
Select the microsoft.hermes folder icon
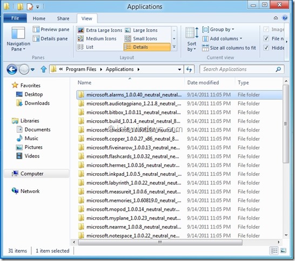[81, 166]
